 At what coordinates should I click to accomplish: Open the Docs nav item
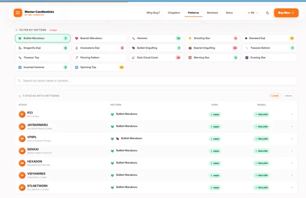point(229,13)
